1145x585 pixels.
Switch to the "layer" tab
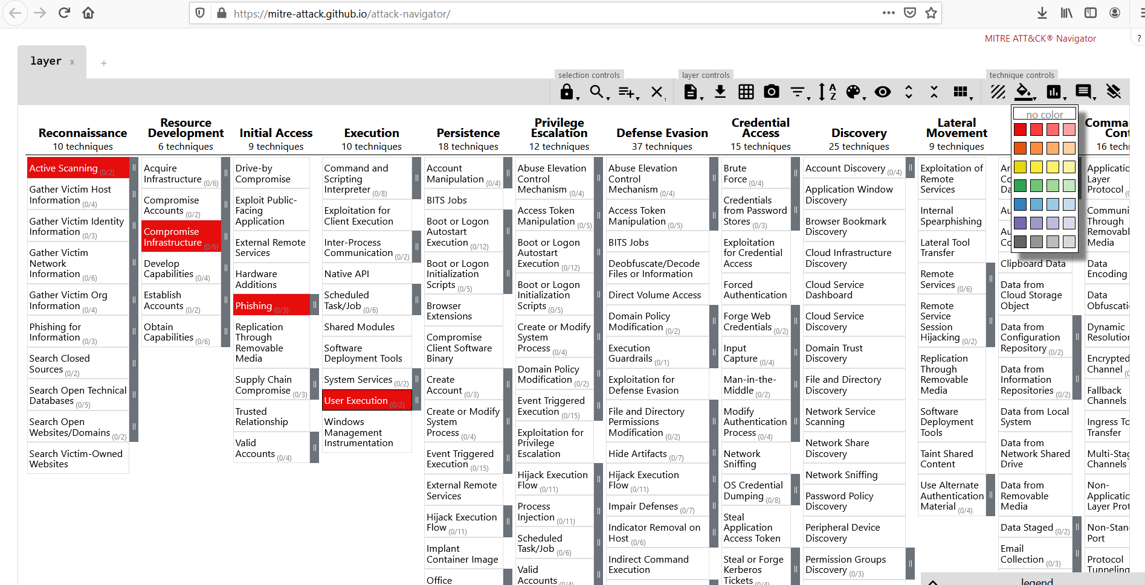[46, 62]
